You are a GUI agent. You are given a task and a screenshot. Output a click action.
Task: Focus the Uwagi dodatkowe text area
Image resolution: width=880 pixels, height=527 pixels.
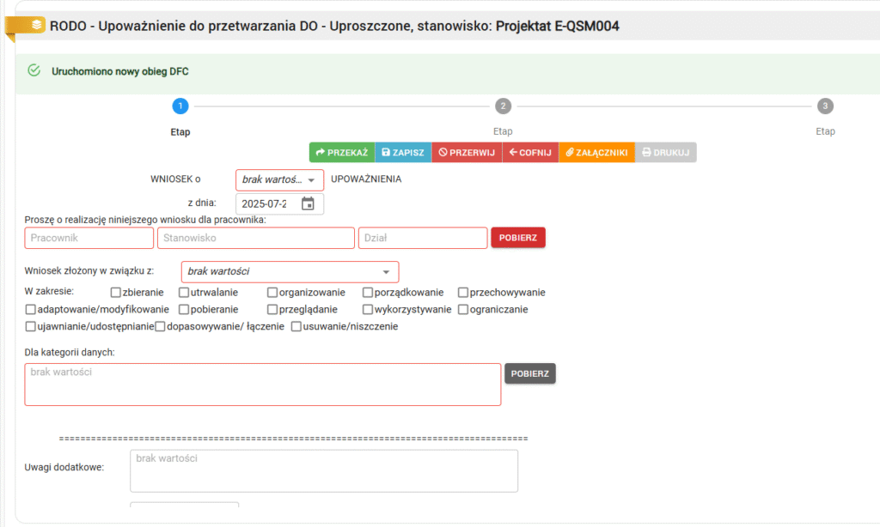(x=323, y=470)
